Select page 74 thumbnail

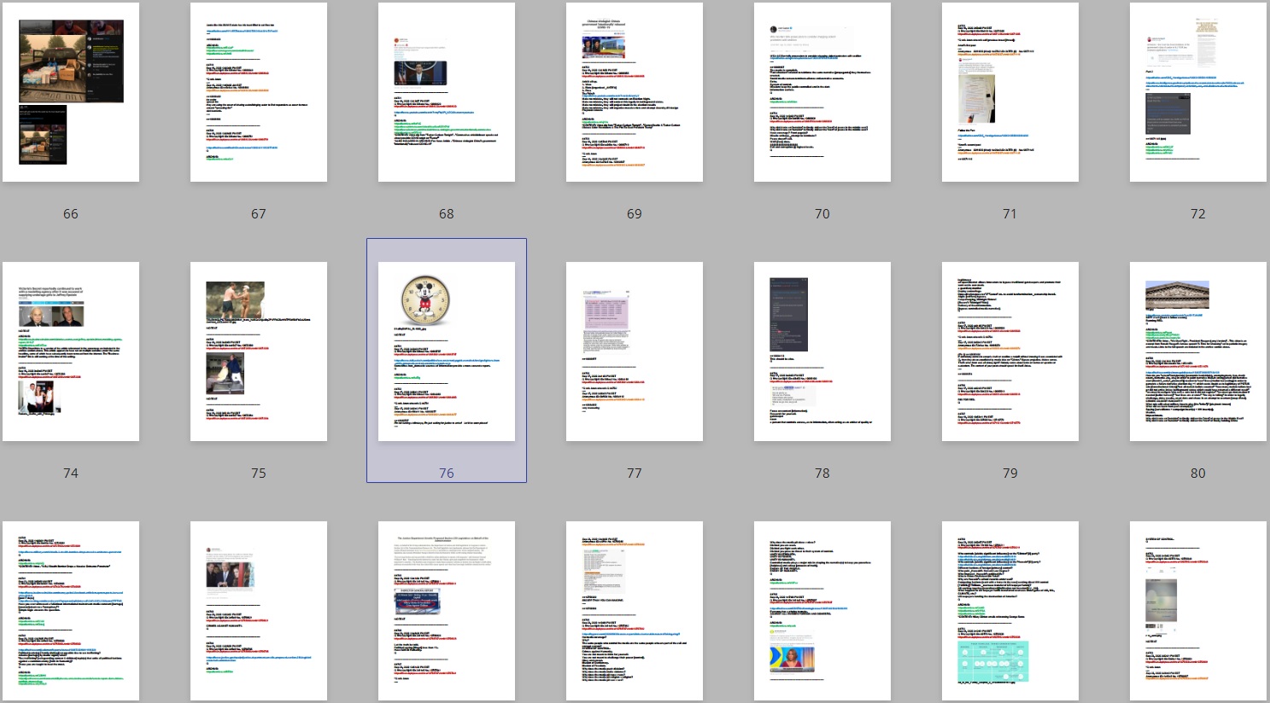coord(71,351)
